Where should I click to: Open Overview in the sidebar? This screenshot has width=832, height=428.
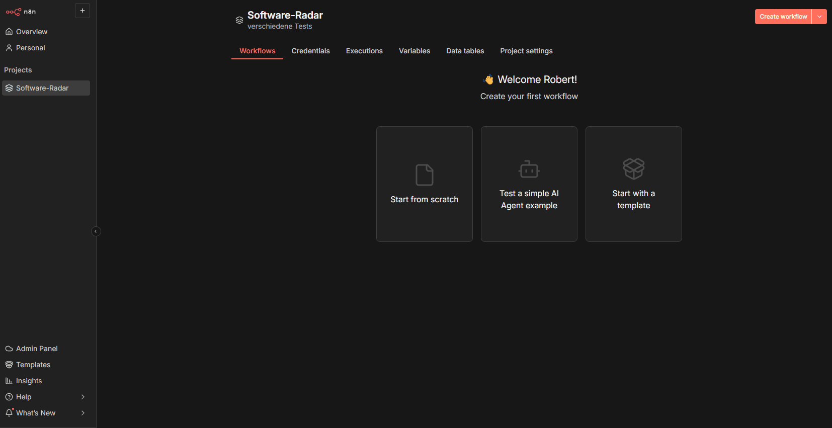coord(46,32)
